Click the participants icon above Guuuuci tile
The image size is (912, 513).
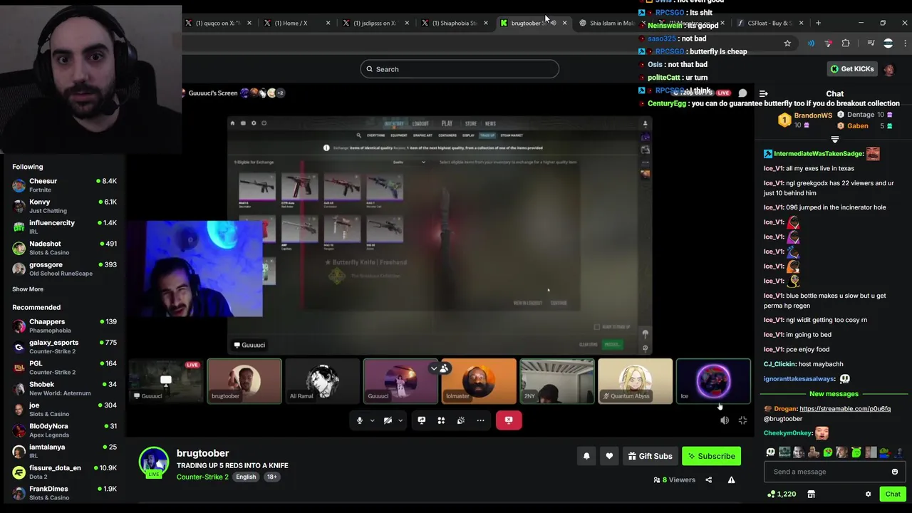(444, 368)
